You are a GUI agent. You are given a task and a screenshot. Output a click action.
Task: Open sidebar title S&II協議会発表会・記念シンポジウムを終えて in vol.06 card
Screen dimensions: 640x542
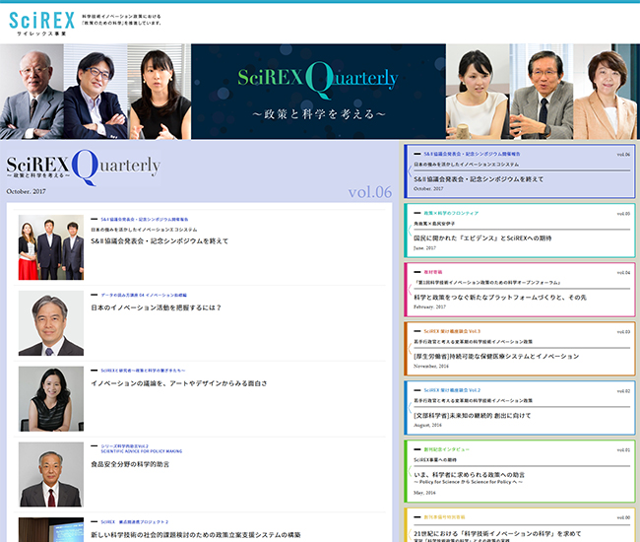click(479, 179)
